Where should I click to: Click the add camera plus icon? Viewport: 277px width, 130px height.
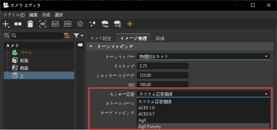pos(7,24)
